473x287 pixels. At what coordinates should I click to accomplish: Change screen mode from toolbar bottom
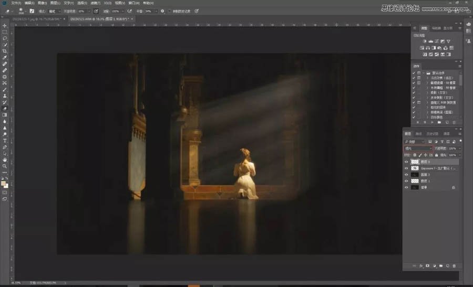click(x=5, y=199)
